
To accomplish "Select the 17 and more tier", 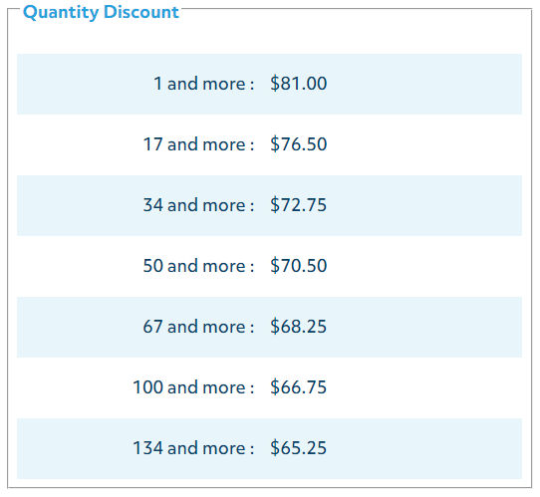I will (198, 144).
